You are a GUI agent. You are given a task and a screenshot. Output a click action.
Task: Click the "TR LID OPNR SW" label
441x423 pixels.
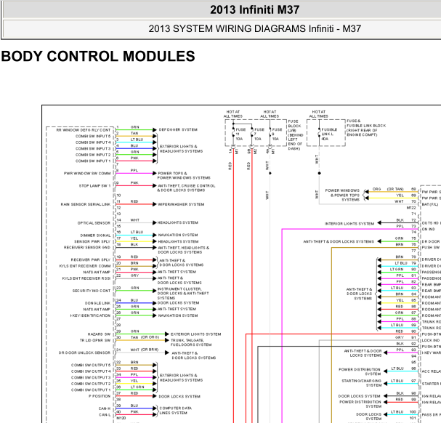[x=95, y=340]
